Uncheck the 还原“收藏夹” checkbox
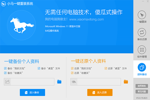 (72, 73)
